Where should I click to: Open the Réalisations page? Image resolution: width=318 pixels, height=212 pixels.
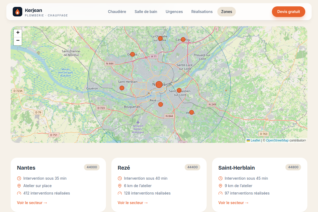pos(202,12)
